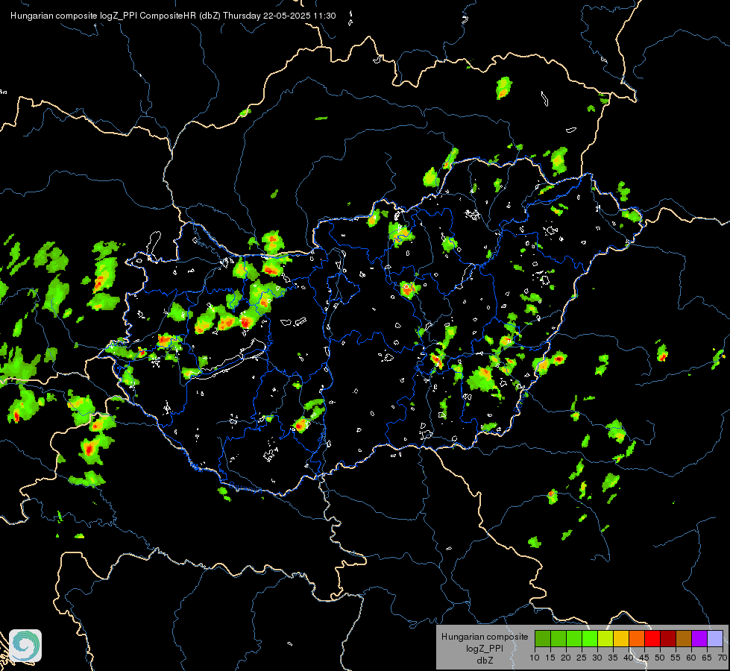Click the 50-55 dBZ dark red swatch
730x671 pixels.
pyautogui.click(x=668, y=639)
